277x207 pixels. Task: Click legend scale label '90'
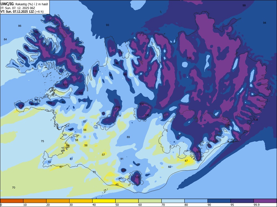[209, 205]
